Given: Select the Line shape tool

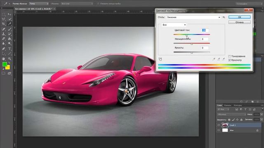Looking at the screenshot, I should point(9,54).
